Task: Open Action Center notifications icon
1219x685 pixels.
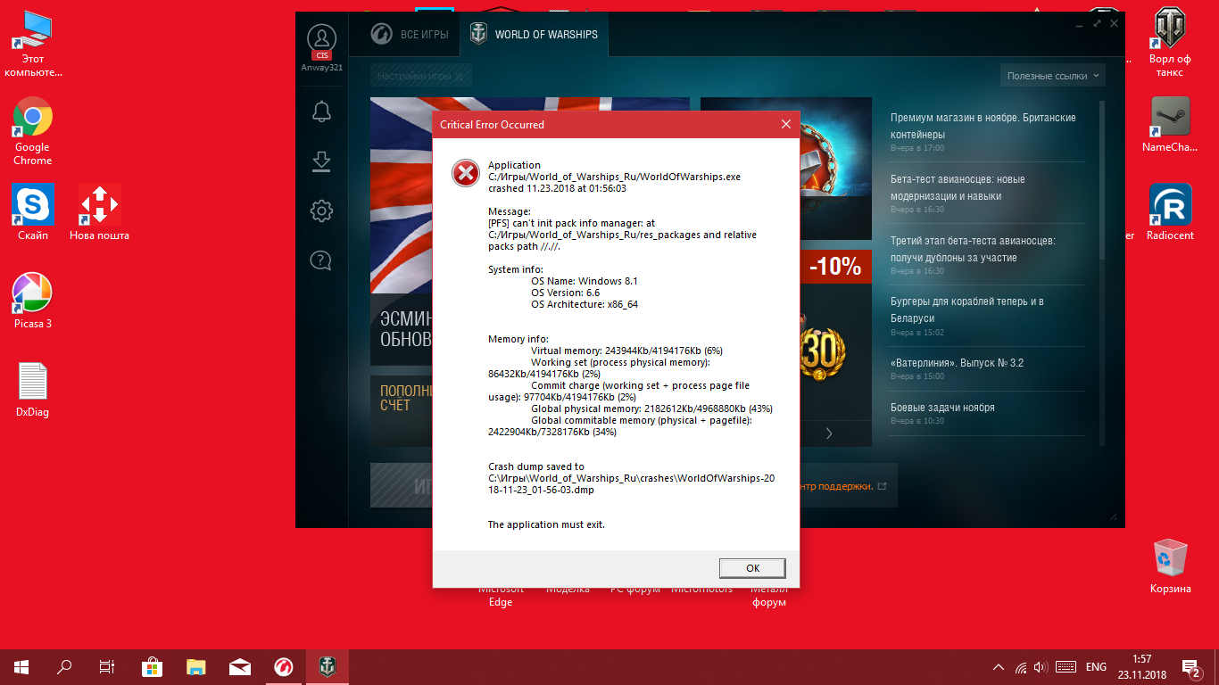Action: pos(1192,666)
